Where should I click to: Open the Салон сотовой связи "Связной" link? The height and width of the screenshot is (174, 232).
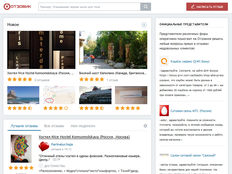tap(193, 155)
